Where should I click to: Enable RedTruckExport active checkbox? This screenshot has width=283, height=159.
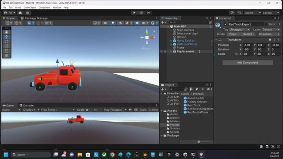click(x=226, y=24)
